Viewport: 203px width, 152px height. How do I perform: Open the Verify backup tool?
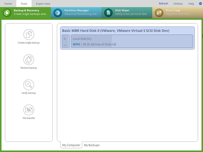(x=29, y=85)
